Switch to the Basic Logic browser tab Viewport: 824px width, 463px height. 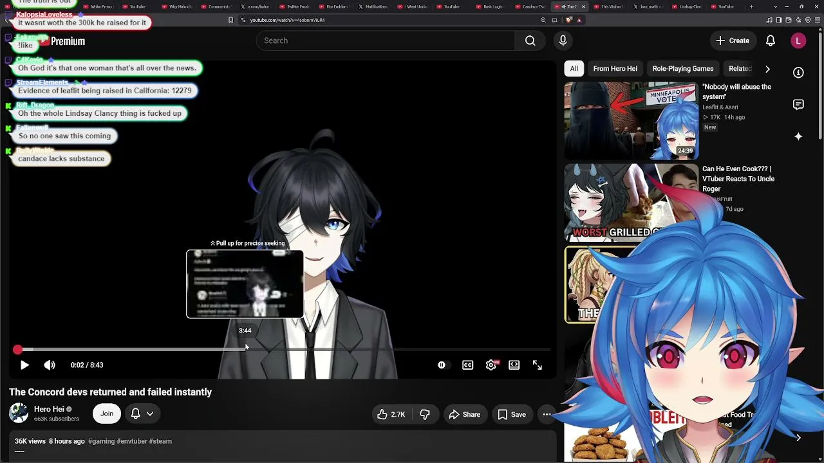[493, 6]
